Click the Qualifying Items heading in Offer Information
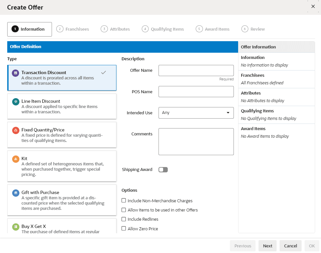 (257, 111)
